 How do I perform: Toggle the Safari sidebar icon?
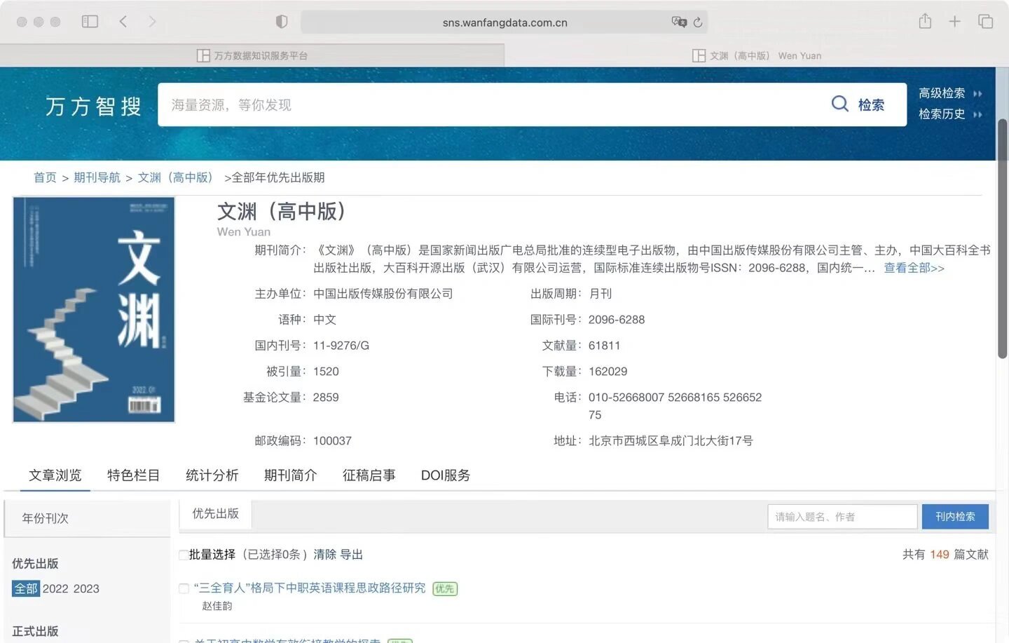click(x=90, y=22)
